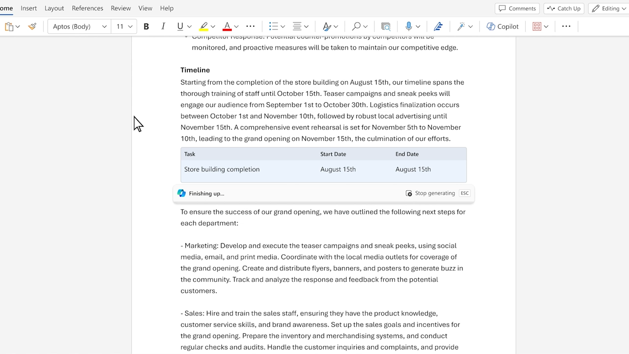
Task: Expand the Styles dropdown arrow
Action: tap(336, 27)
